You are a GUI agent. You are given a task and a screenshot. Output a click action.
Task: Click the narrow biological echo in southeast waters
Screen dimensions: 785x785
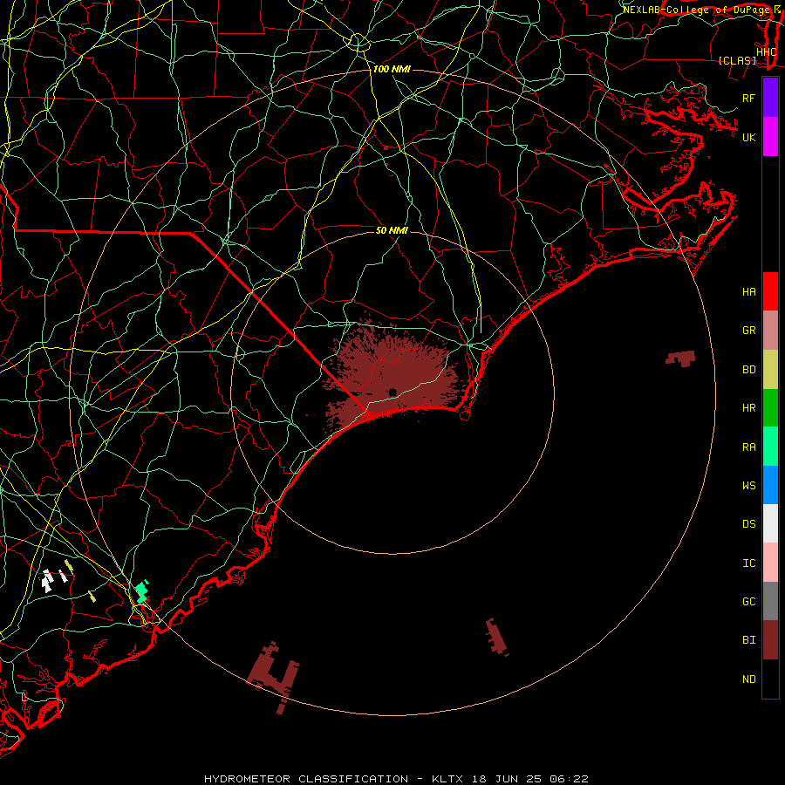[x=497, y=637]
